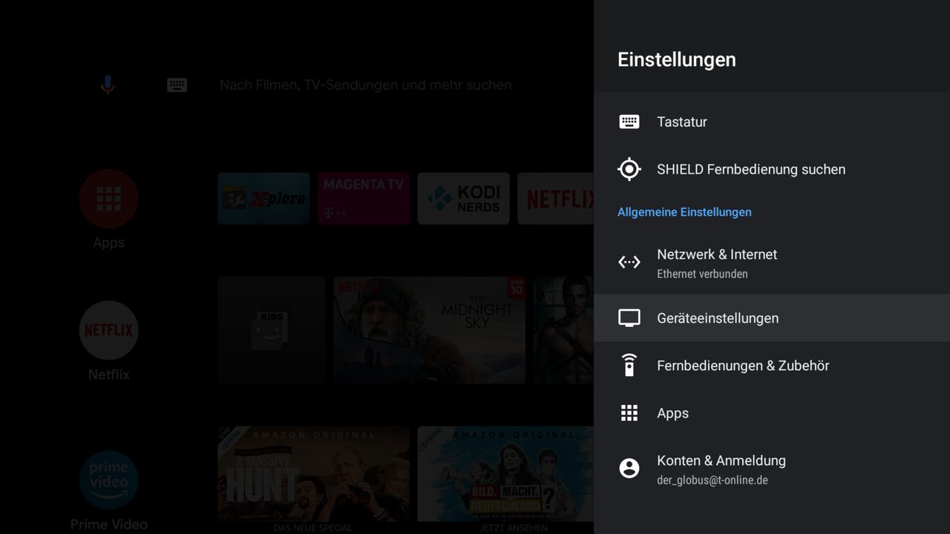Open the red Apps launcher circle

pos(108,199)
